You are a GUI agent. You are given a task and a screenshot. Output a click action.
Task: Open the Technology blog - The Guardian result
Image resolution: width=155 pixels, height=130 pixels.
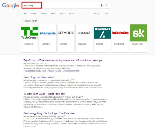(49, 113)
